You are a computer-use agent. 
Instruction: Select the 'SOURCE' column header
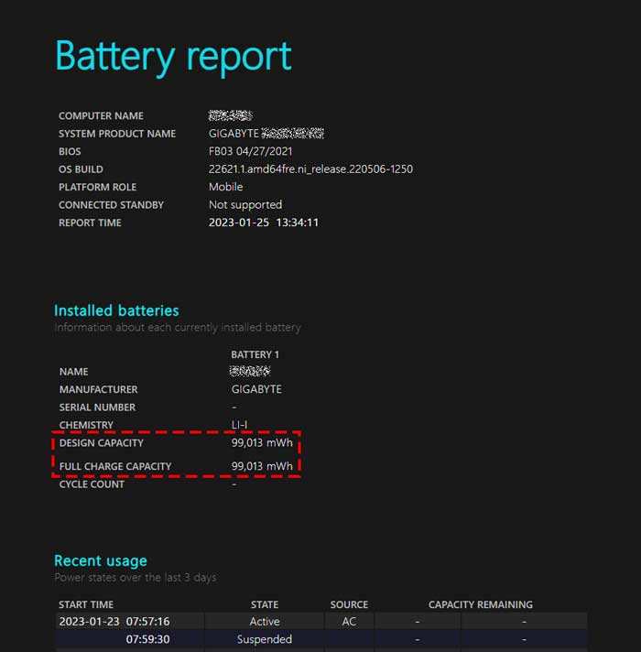[x=349, y=604]
